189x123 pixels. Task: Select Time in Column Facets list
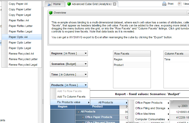(168, 59)
